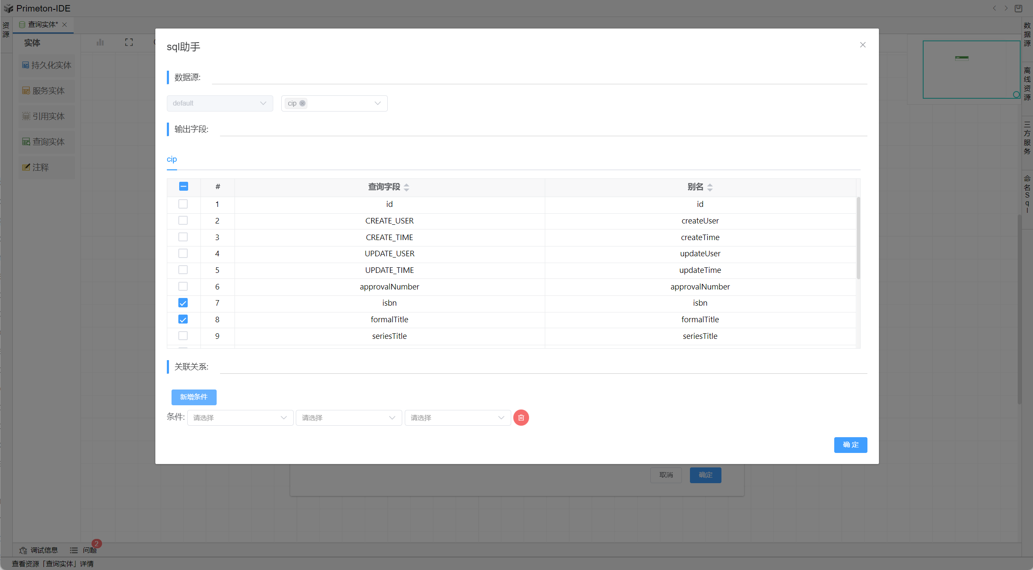Open the cip table dropdown
The image size is (1033, 570).
coord(377,103)
